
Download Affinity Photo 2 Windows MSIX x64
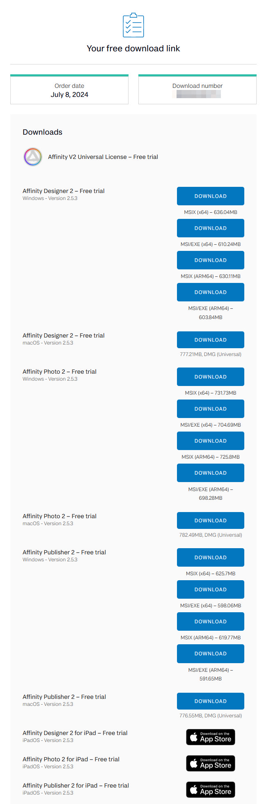[x=211, y=377]
